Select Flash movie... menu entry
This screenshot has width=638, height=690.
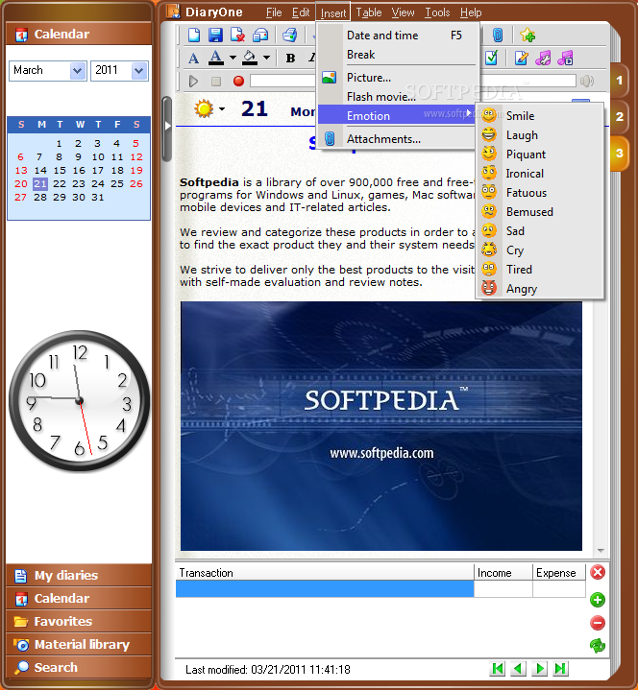pyautogui.click(x=398, y=96)
